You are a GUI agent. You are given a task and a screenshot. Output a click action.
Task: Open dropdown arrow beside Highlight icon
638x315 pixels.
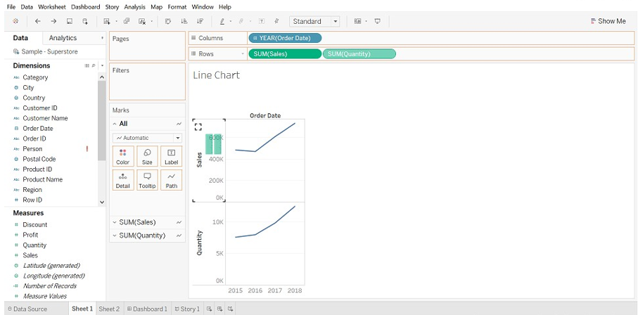(231, 21)
